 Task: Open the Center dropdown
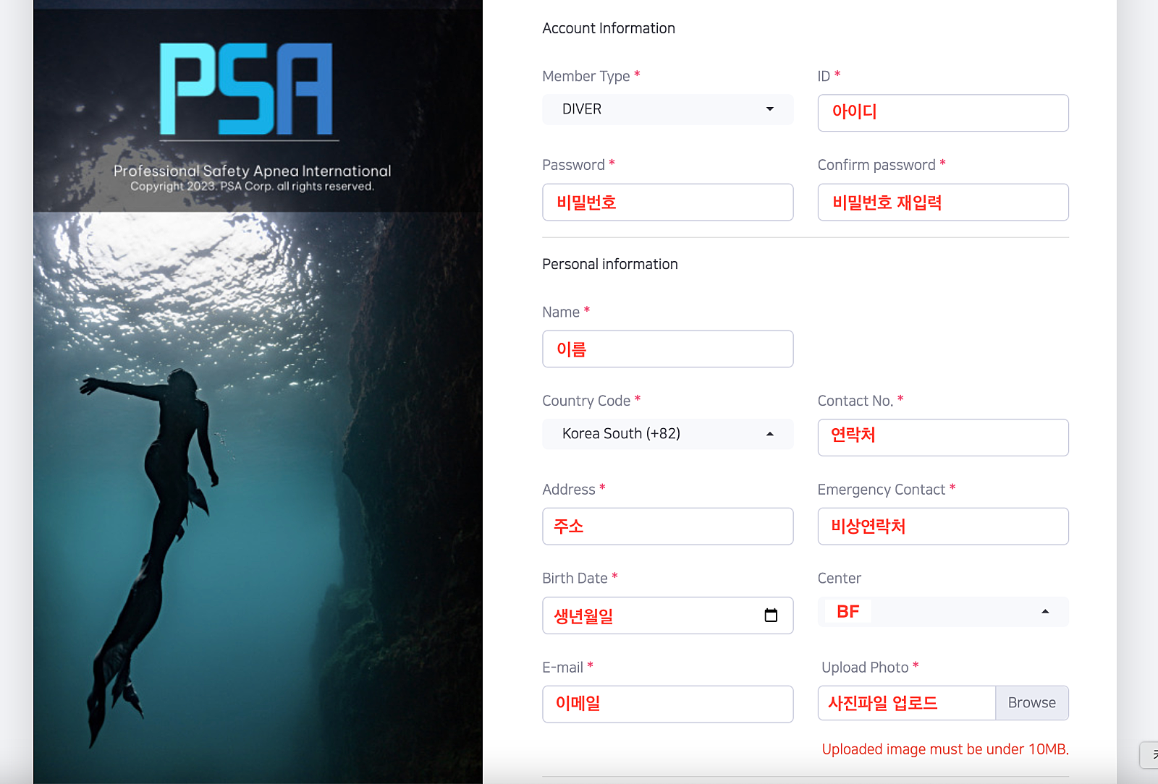pos(942,612)
